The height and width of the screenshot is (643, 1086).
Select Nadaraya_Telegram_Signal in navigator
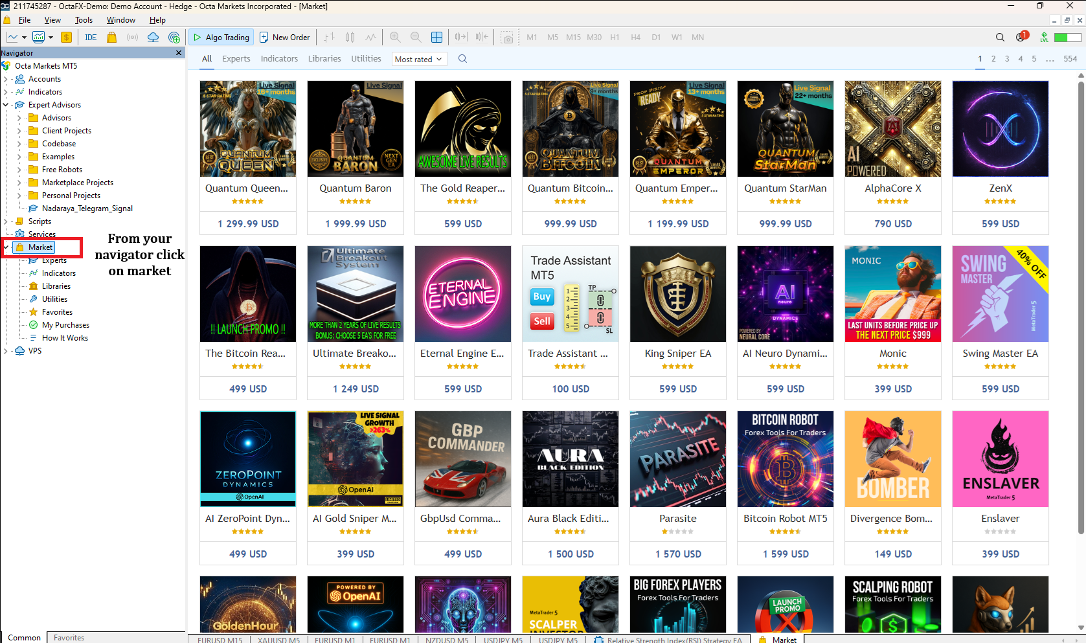point(87,209)
